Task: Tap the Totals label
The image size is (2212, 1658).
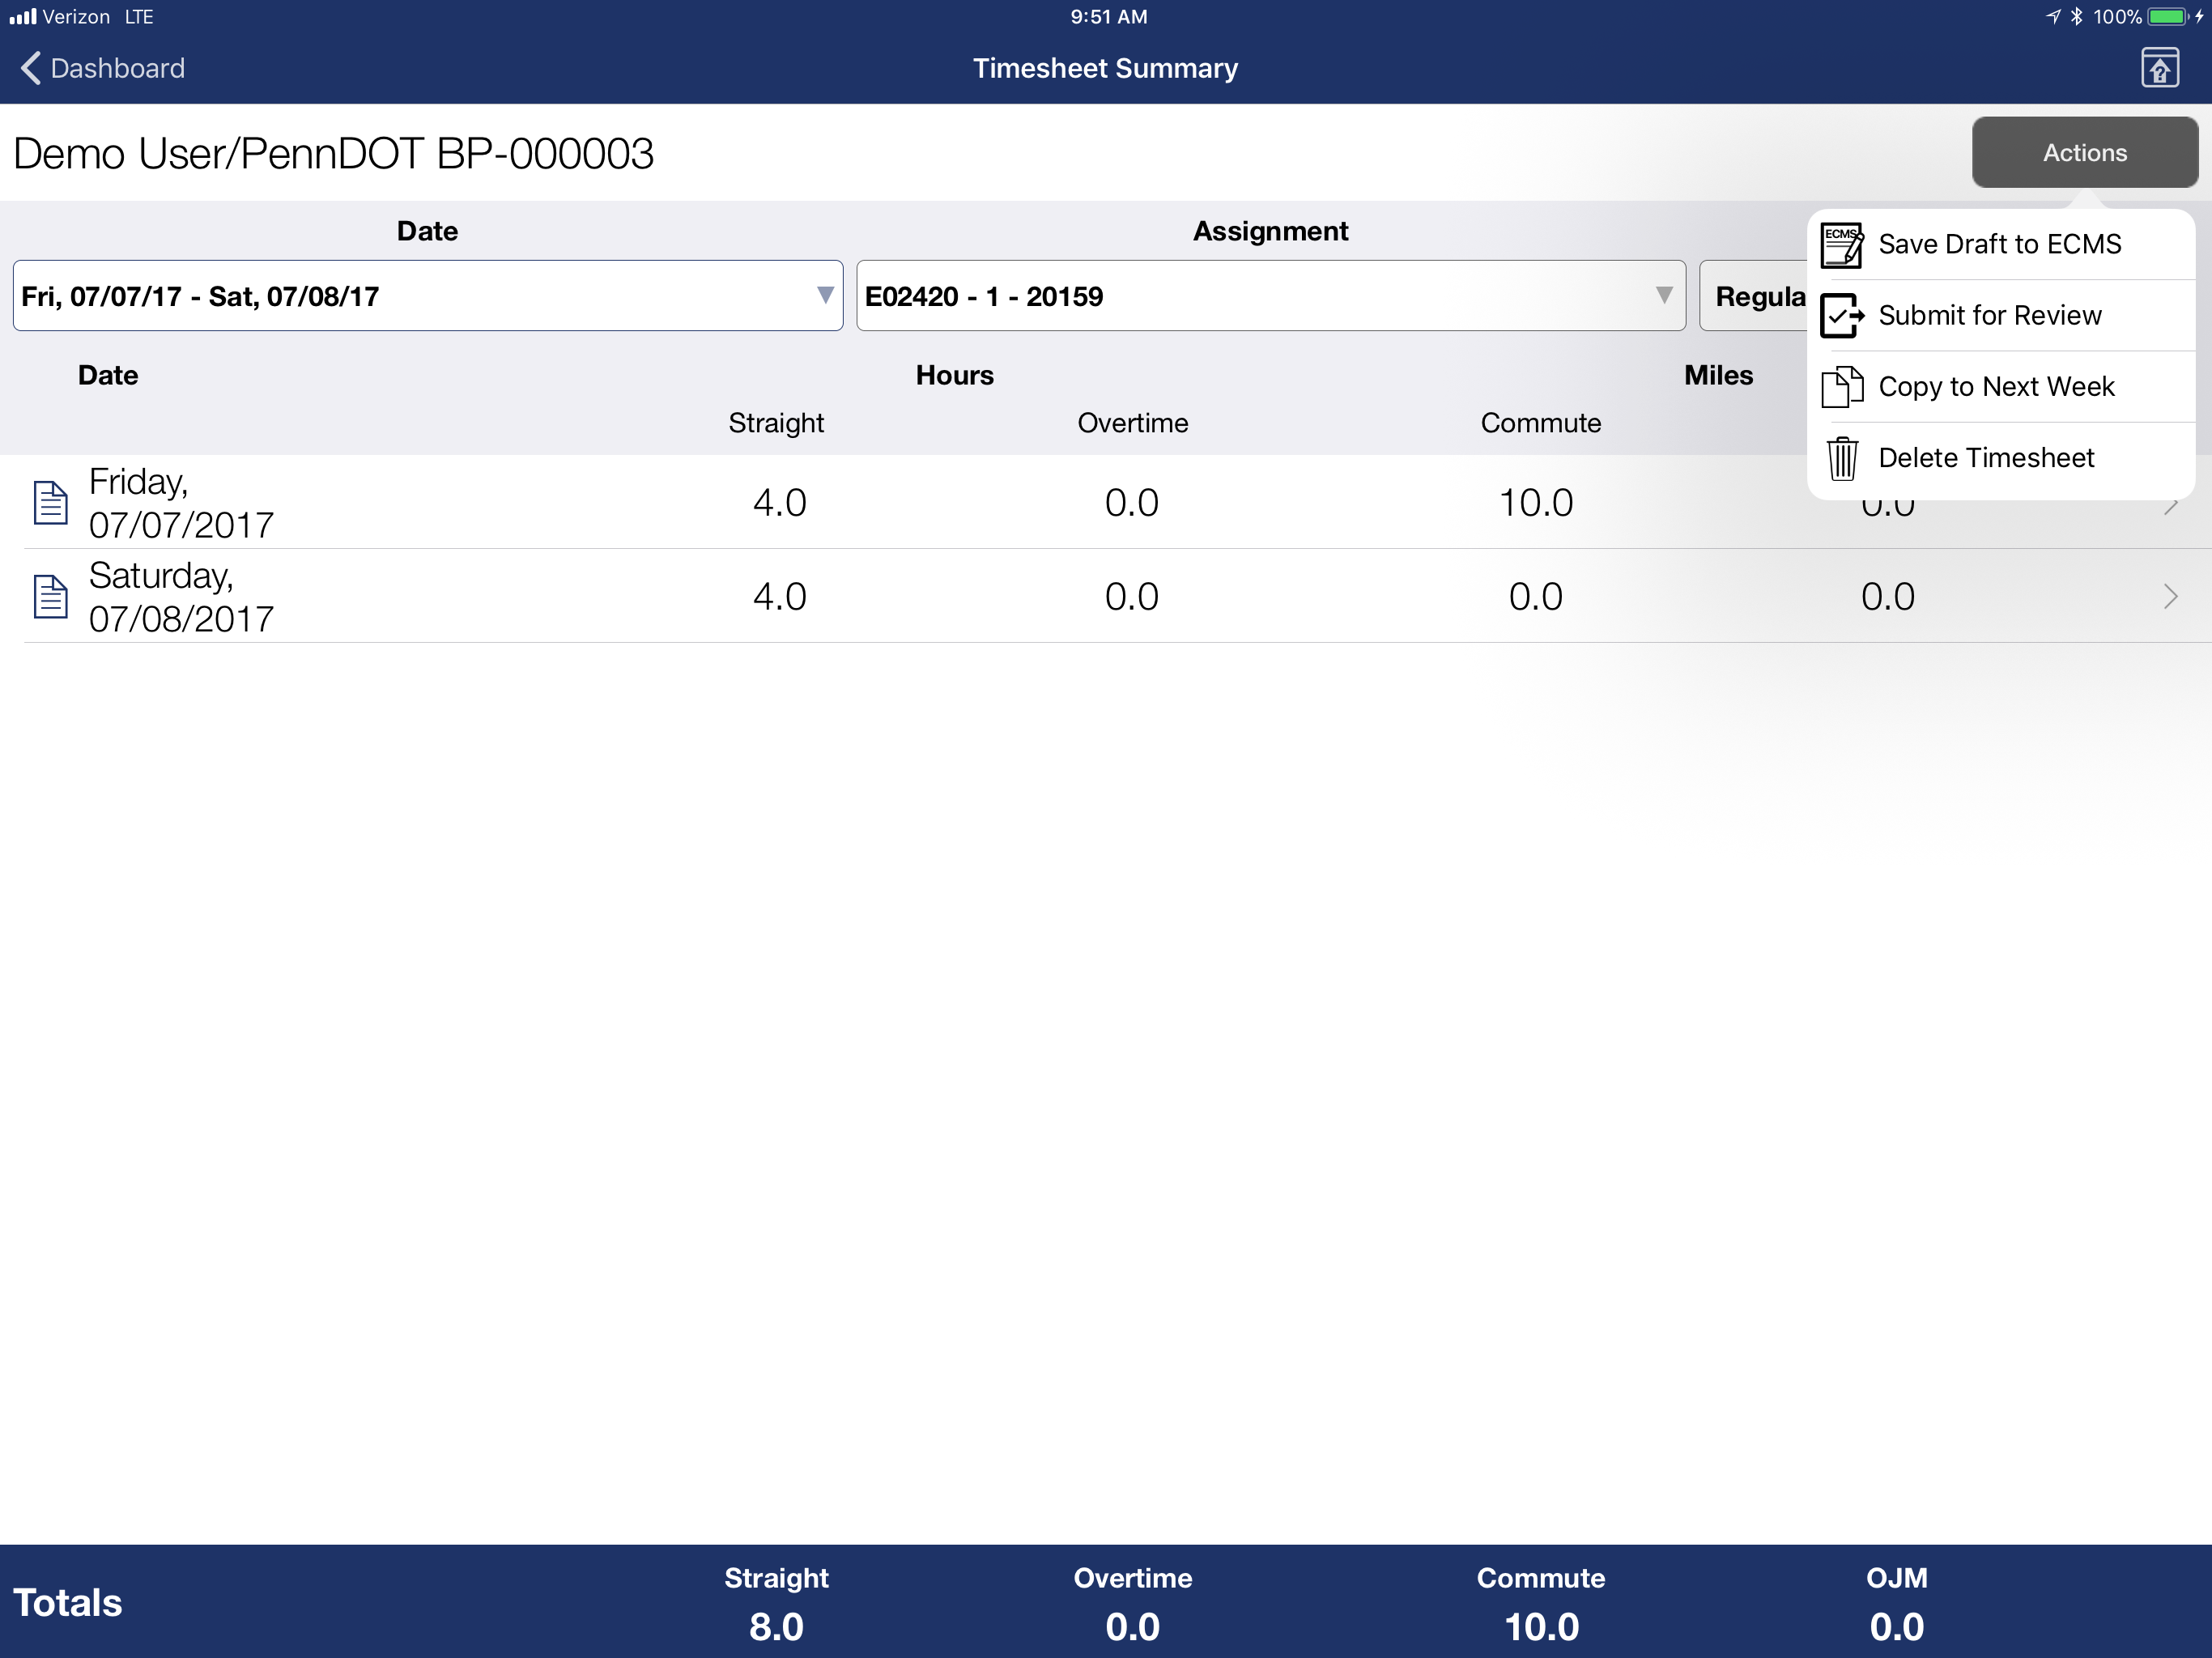Action: tap(67, 1602)
